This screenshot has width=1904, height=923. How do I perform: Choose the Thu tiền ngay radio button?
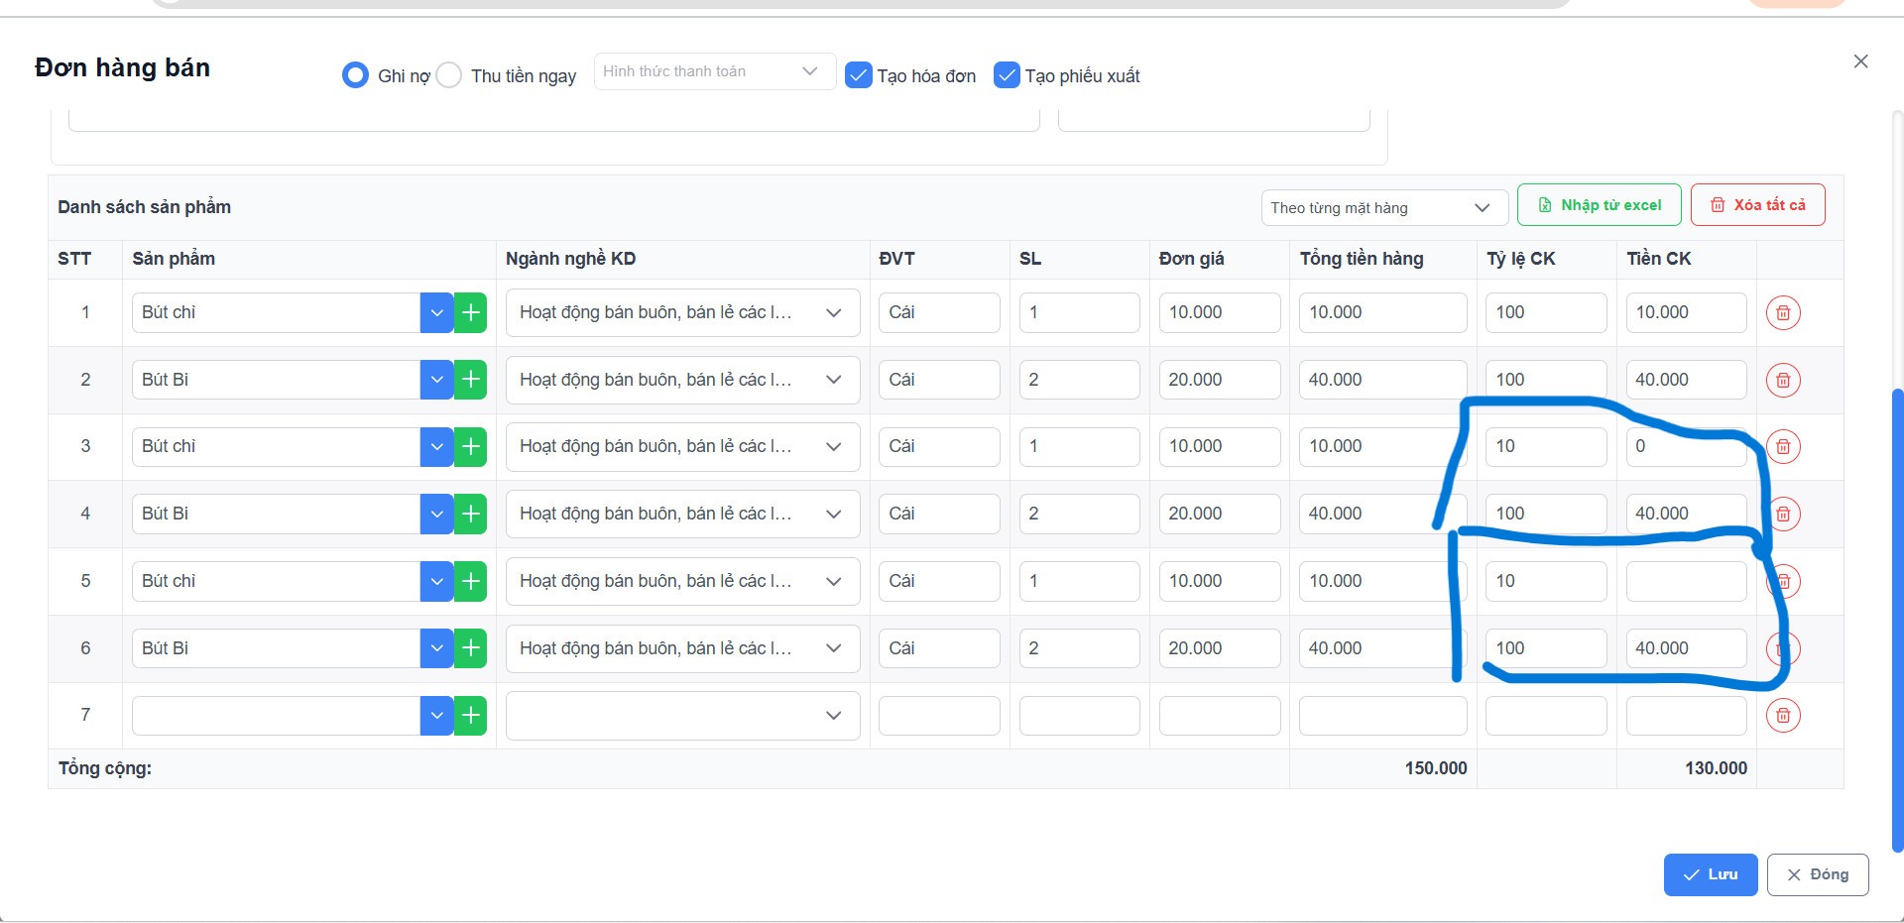(449, 75)
